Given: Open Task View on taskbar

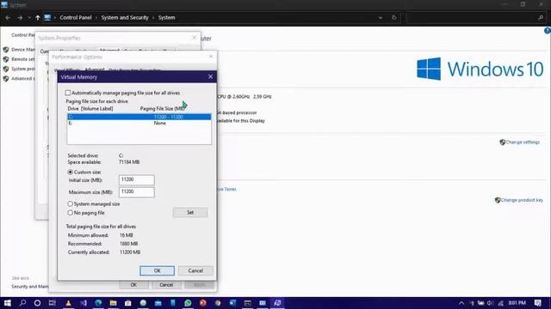Looking at the screenshot, I should click(53, 303).
